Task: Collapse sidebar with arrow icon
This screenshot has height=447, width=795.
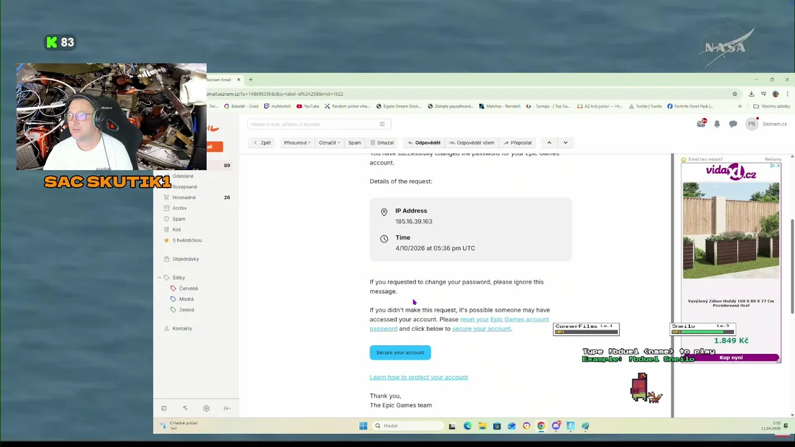Action: 227,409
